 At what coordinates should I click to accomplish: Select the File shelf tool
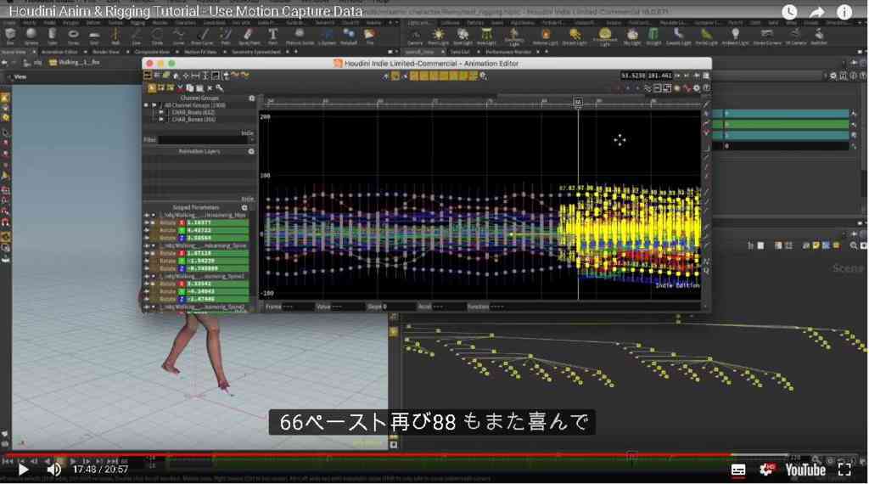pos(370,36)
